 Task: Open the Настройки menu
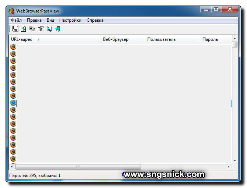click(x=70, y=20)
